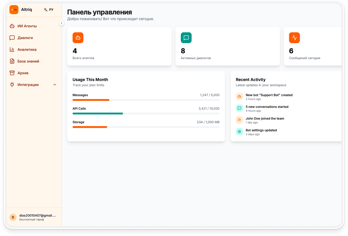Collapse the sidebar with the arrow button

(x=62, y=23)
